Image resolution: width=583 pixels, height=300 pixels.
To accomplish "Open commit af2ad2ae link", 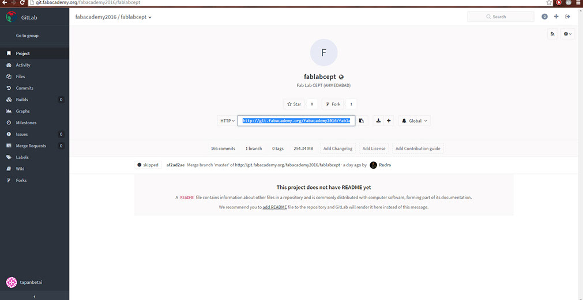I will (x=175, y=165).
